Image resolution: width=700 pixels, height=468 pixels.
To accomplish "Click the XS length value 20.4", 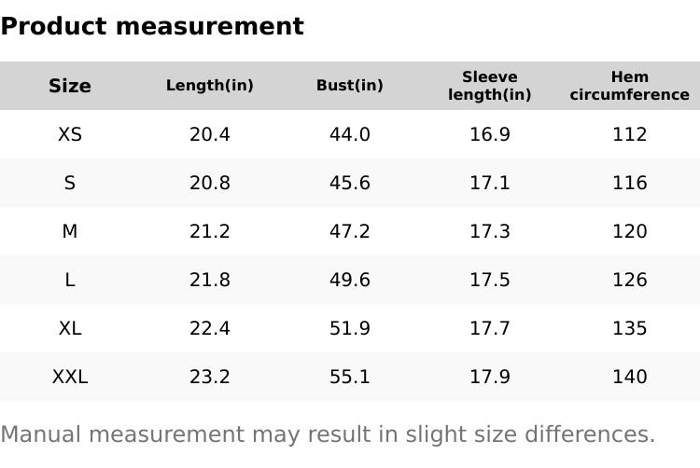I will tap(210, 134).
